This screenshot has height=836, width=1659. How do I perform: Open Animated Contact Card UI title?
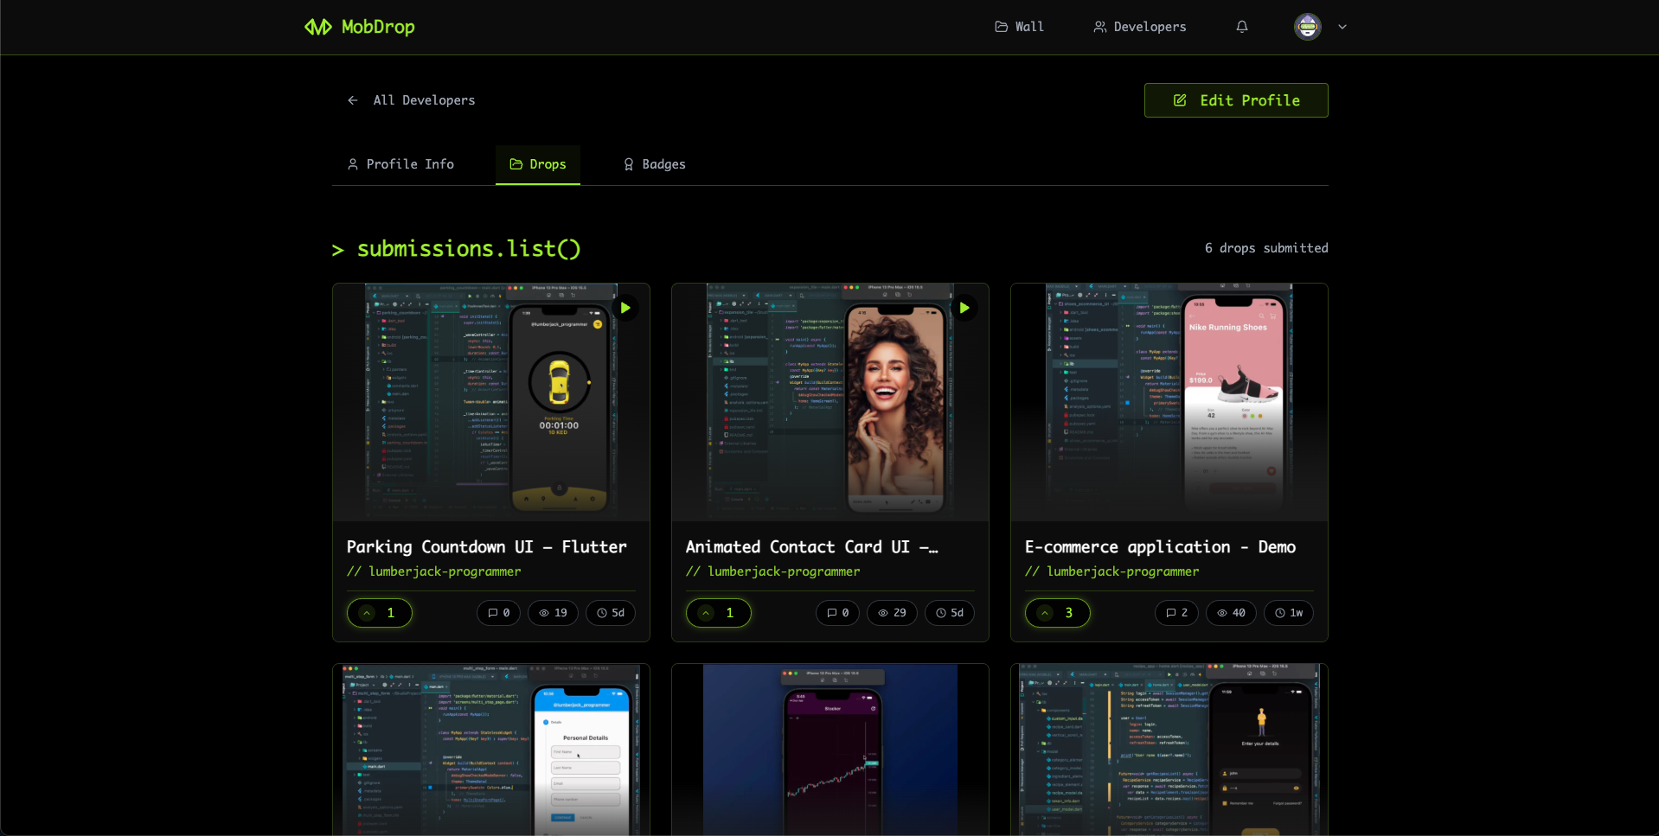tap(812, 546)
